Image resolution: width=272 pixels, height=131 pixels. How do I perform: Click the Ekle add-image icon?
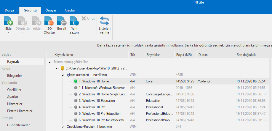click(x=8, y=21)
